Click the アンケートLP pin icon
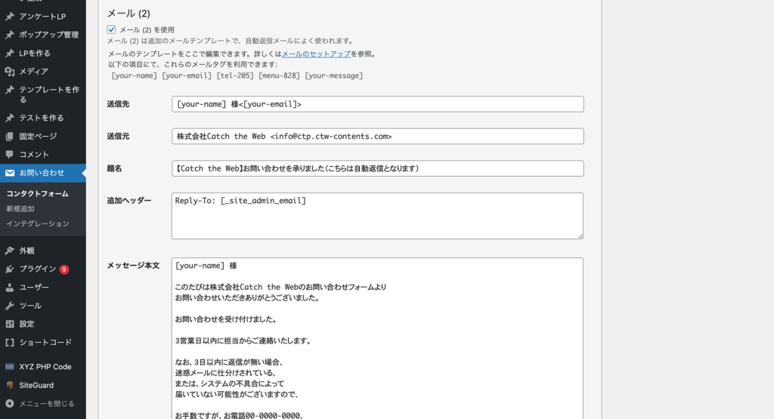 coord(9,17)
